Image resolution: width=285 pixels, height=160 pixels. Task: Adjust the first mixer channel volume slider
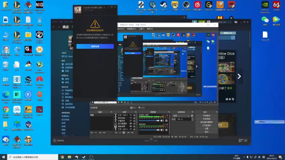[149, 121]
